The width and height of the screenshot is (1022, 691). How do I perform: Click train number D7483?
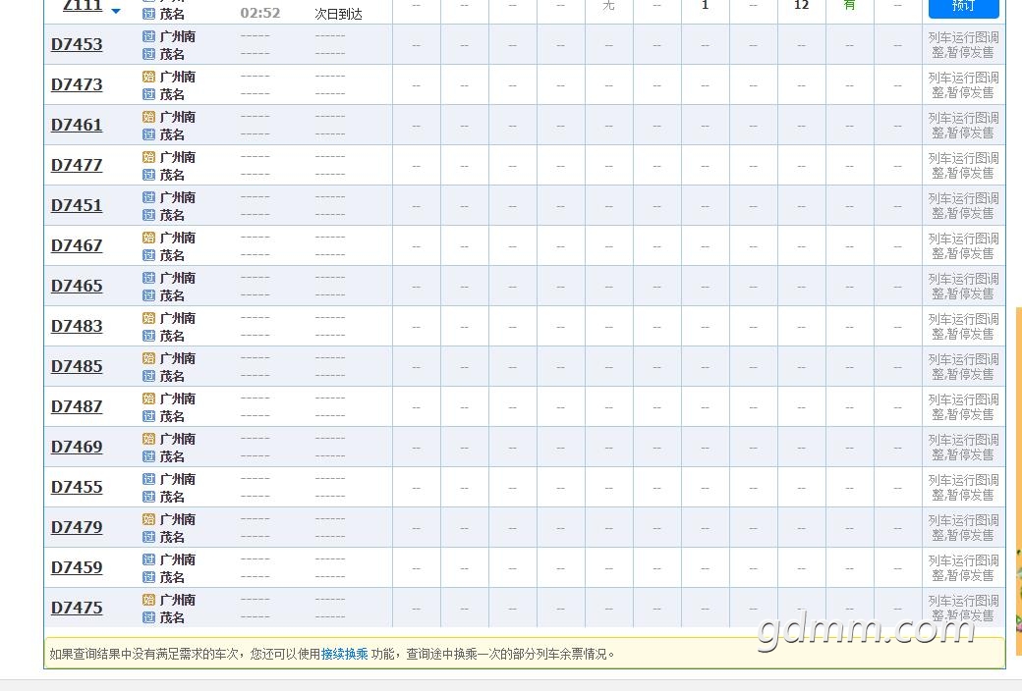pos(77,326)
